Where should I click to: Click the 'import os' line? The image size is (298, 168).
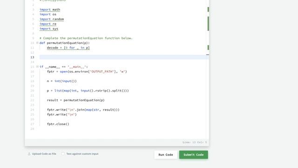(48, 14)
